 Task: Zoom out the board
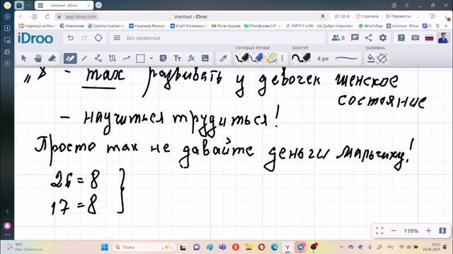(x=394, y=231)
